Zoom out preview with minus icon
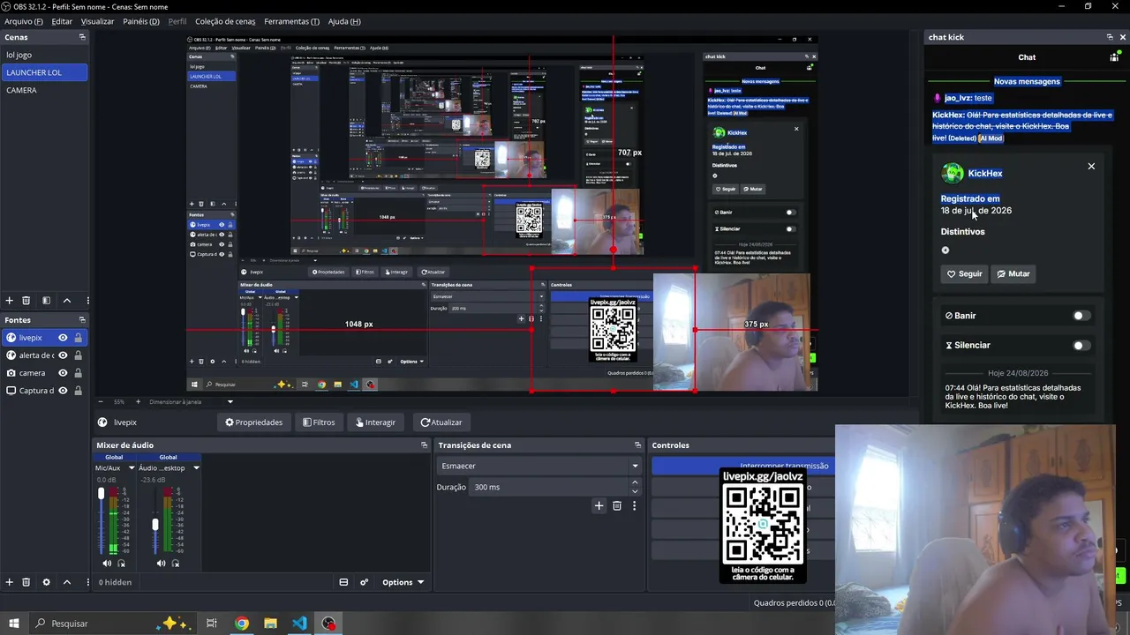Viewport: 1130px width, 635px height. point(101,402)
